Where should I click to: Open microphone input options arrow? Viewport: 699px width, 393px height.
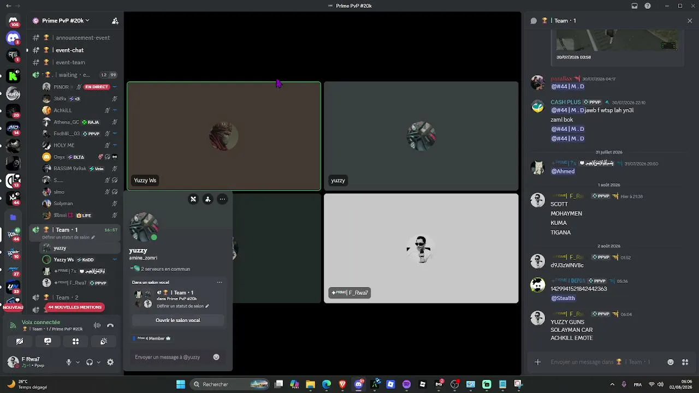click(78, 362)
